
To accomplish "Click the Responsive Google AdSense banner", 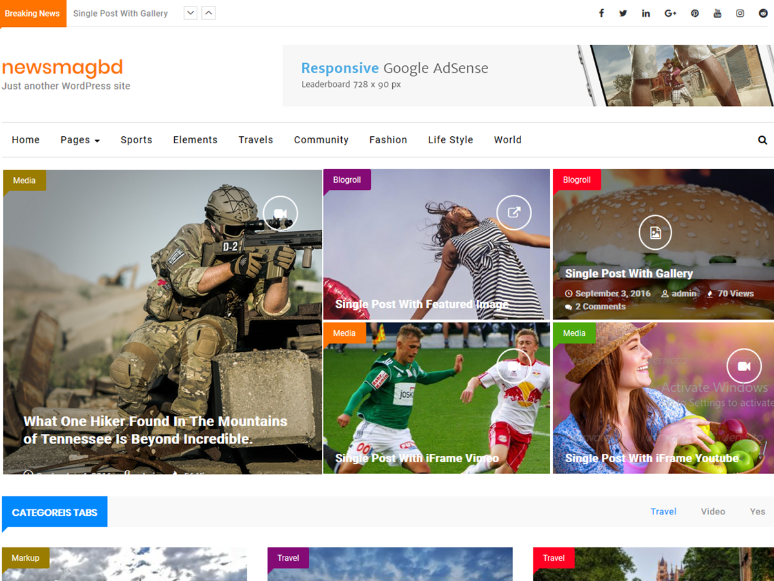I will 528,76.
